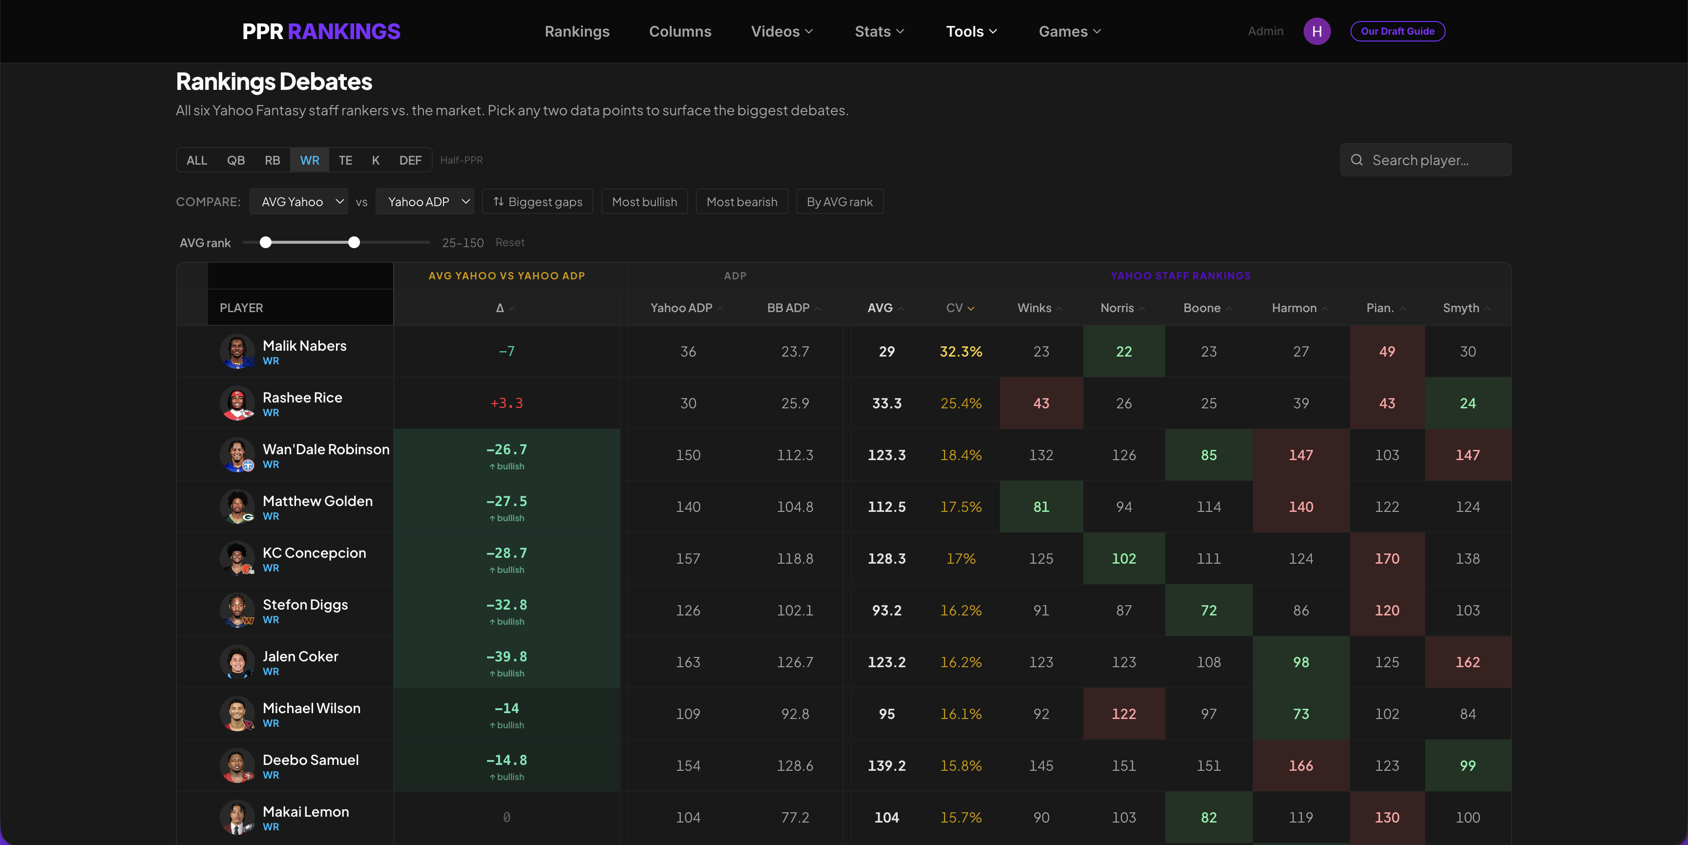
Task: Click Malik Nabers' 32.3% CV value
Action: pyautogui.click(x=961, y=351)
